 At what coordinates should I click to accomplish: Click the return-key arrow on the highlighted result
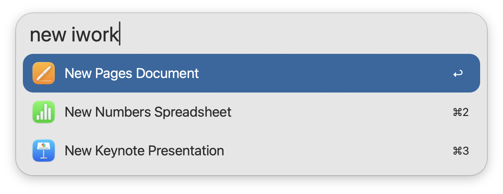458,74
